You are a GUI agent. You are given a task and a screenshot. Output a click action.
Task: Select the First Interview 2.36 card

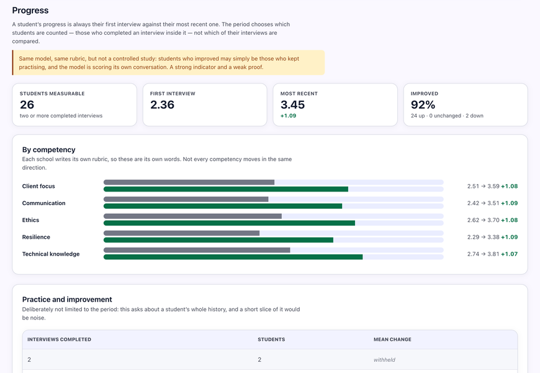205,104
